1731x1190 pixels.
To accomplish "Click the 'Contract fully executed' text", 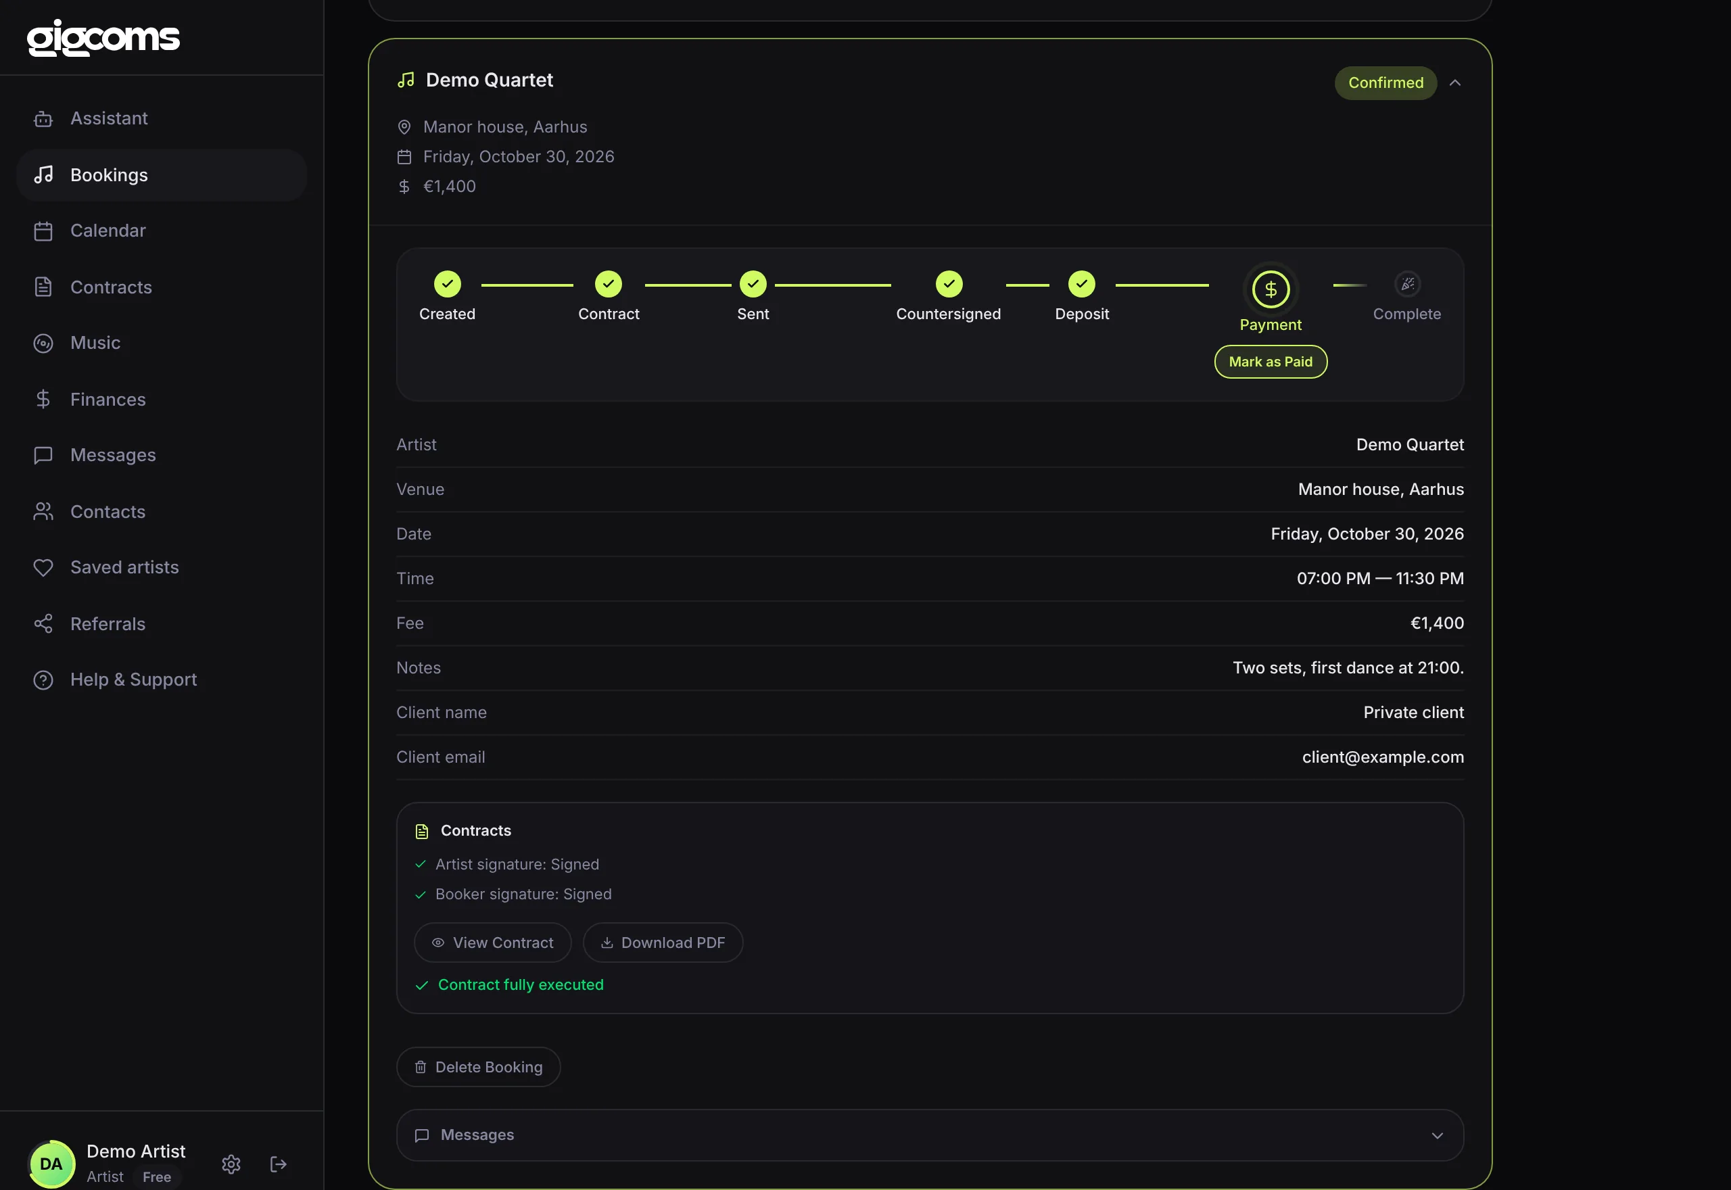I will (x=521, y=985).
